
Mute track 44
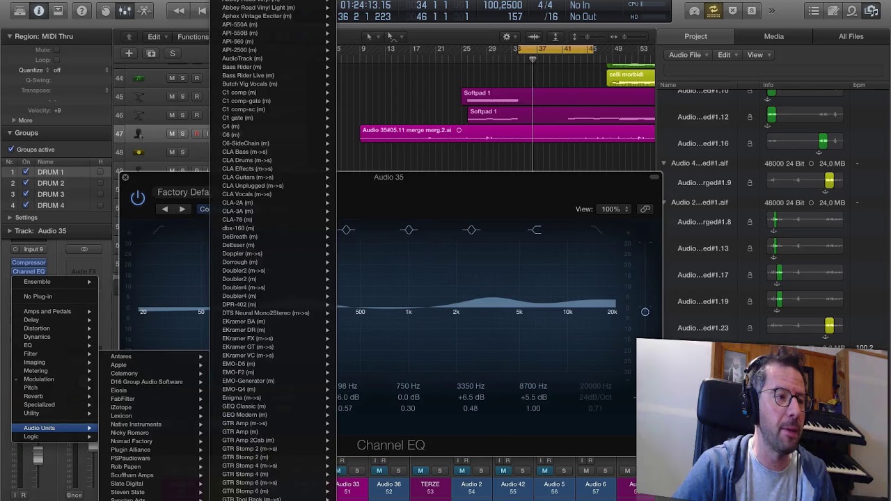pos(172,78)
